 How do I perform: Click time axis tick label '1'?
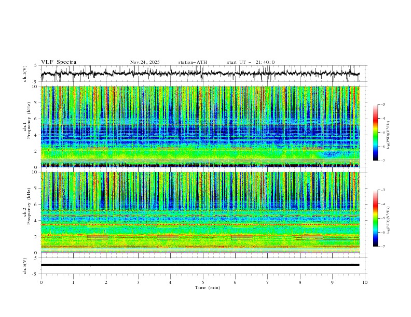click(x=73, y=282)
